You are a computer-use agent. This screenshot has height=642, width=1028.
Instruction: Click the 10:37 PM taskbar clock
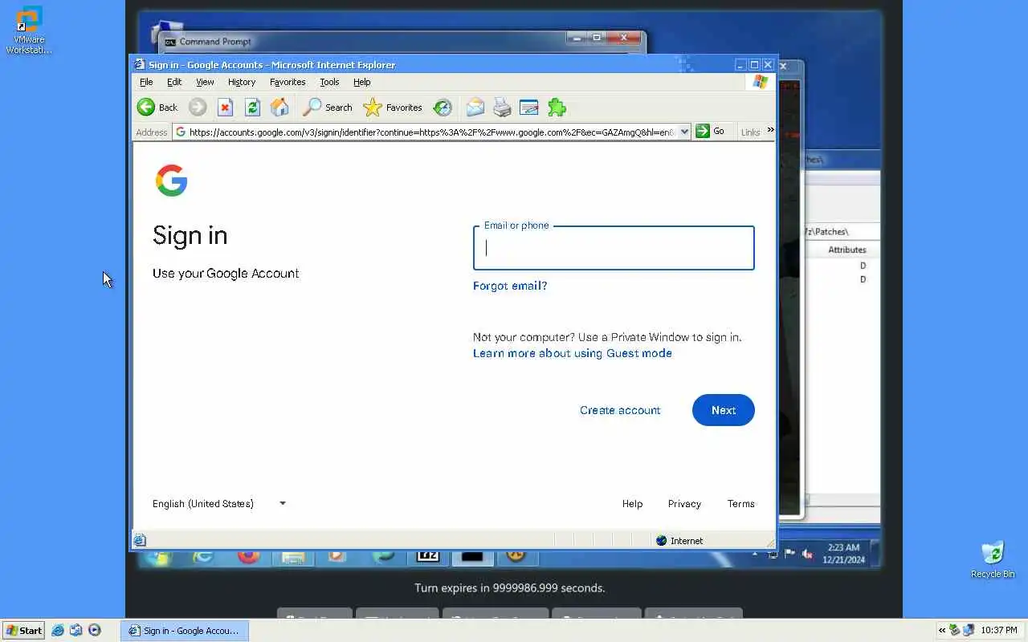pyautogui.click(x=999, y=631)
